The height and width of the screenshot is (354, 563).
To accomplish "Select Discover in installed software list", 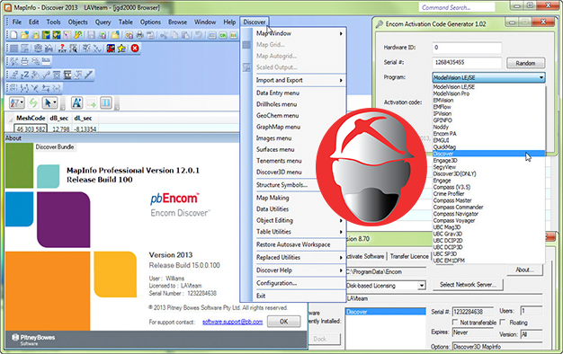I will coord(385,312).
